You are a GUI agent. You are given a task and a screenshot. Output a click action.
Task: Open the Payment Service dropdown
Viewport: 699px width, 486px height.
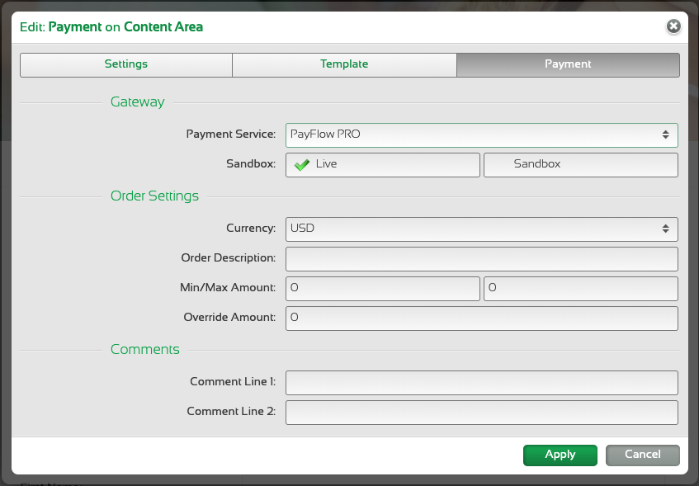click(481, 135)
